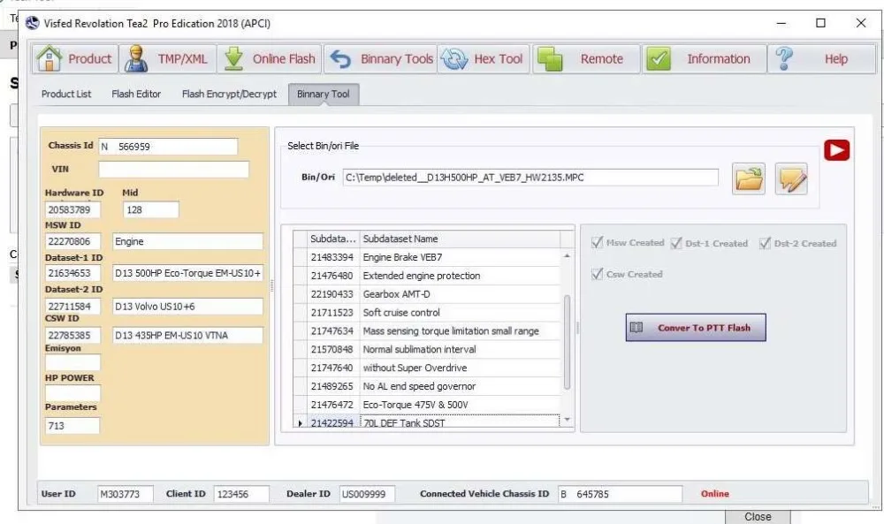This screenshot has height=524, width=884.
Task: Click the open folder browse icon
Action: click(749, 178)
